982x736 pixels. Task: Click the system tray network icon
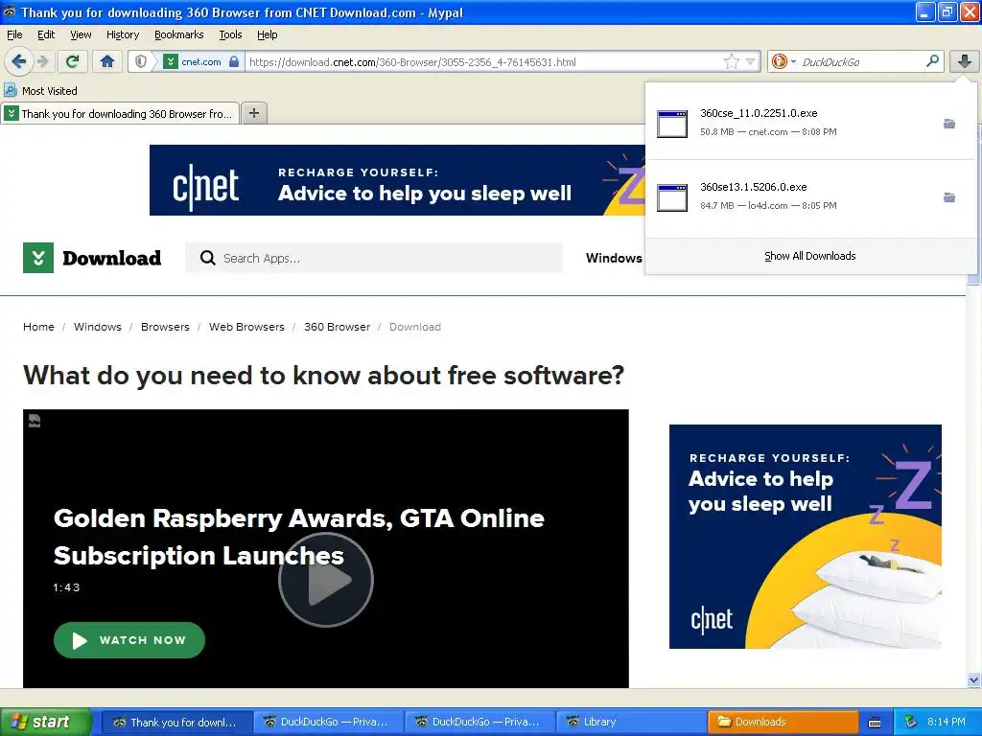(x=910, y=722)
